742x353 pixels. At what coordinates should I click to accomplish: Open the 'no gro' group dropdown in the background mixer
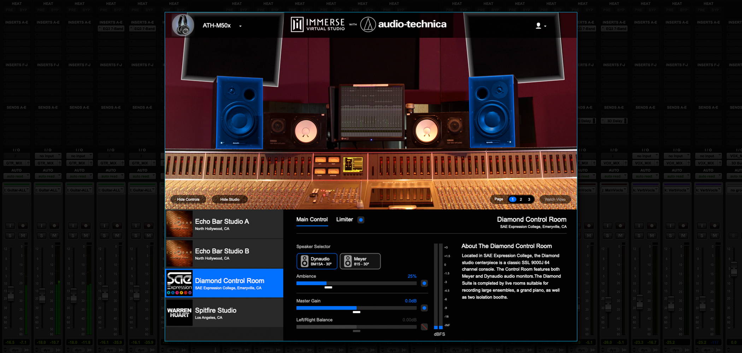[734, 190]
